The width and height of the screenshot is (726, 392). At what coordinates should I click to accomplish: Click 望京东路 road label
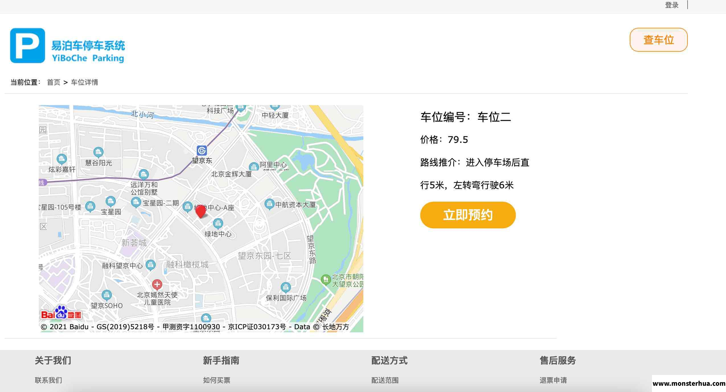click(312, 250)
